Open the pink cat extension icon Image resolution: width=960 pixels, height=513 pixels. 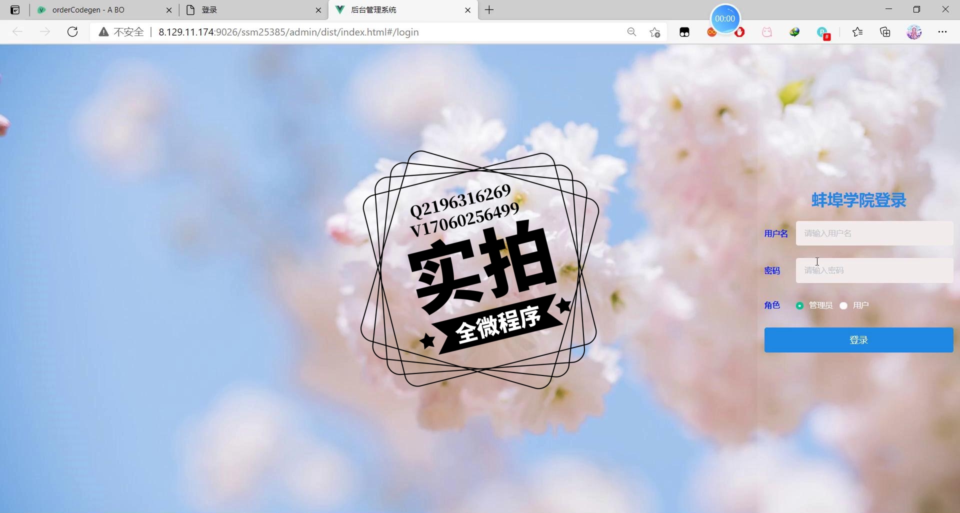pos(767,32)
